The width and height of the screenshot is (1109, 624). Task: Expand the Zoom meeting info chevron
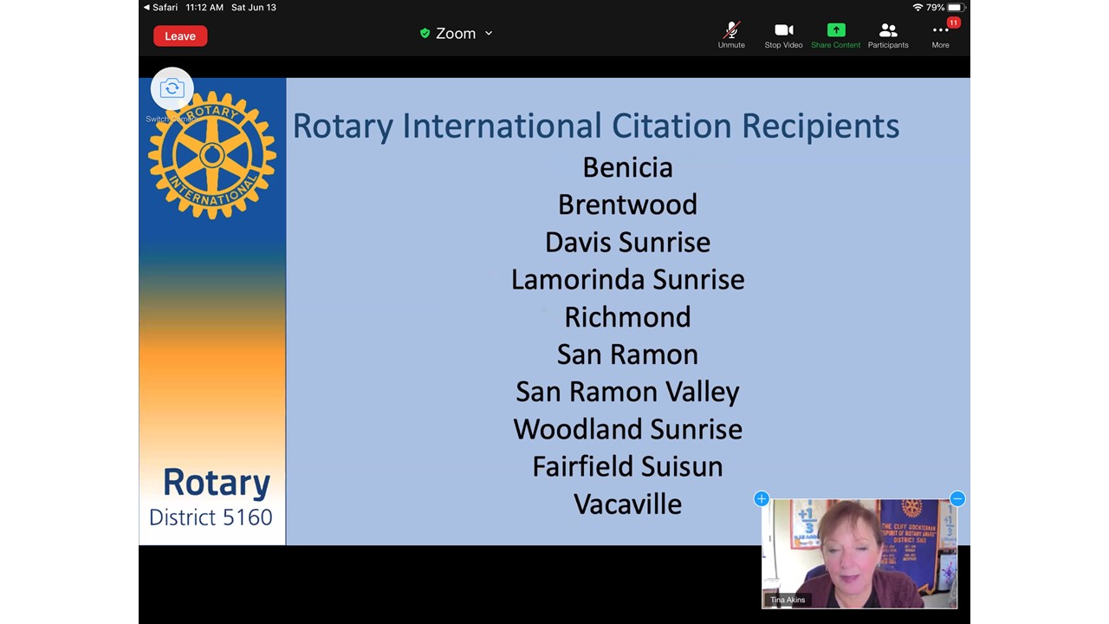click(x=489, y=34)
